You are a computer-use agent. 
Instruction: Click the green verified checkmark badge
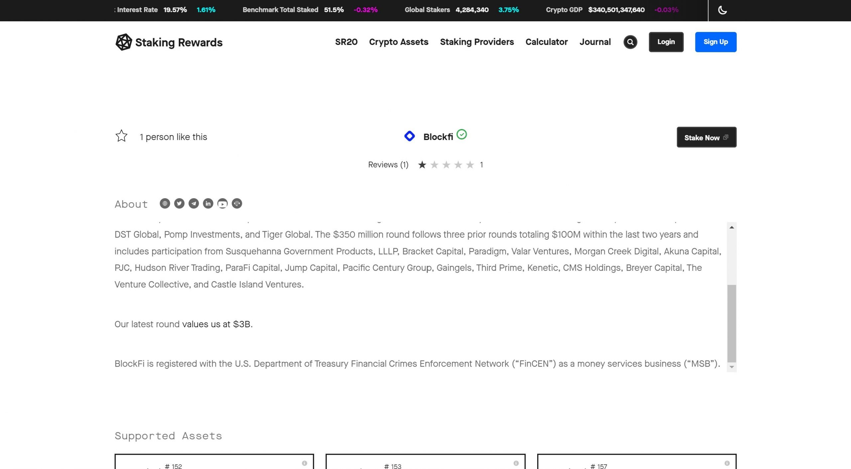462,134
